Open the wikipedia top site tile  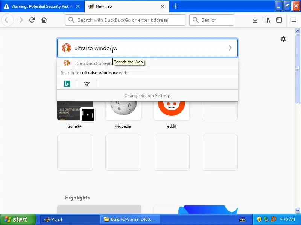[x=123, y=111]
